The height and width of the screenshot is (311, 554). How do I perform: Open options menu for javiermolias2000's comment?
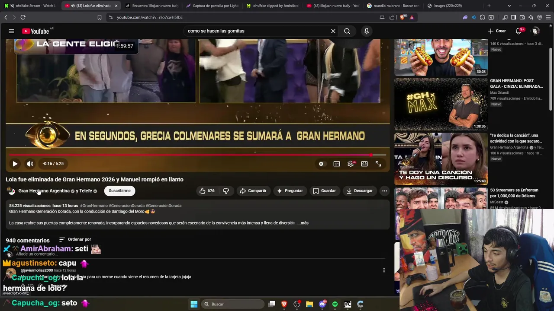tap(384, 270)
